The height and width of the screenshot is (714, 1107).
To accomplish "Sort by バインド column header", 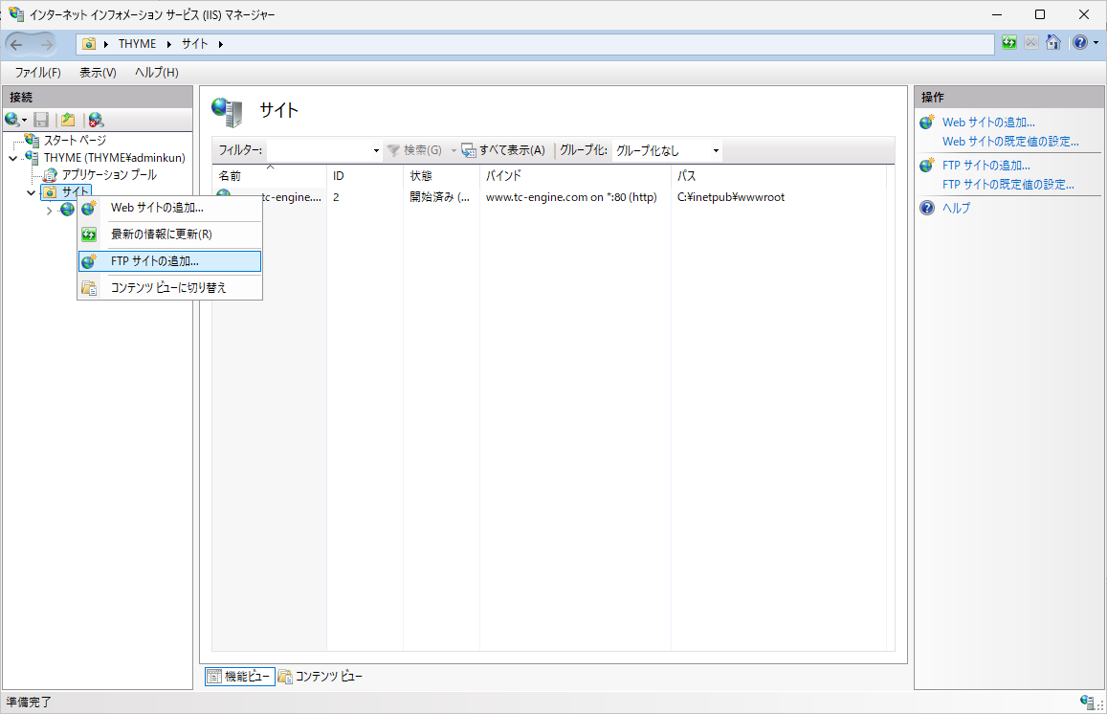I will click(x=575, y=176).
